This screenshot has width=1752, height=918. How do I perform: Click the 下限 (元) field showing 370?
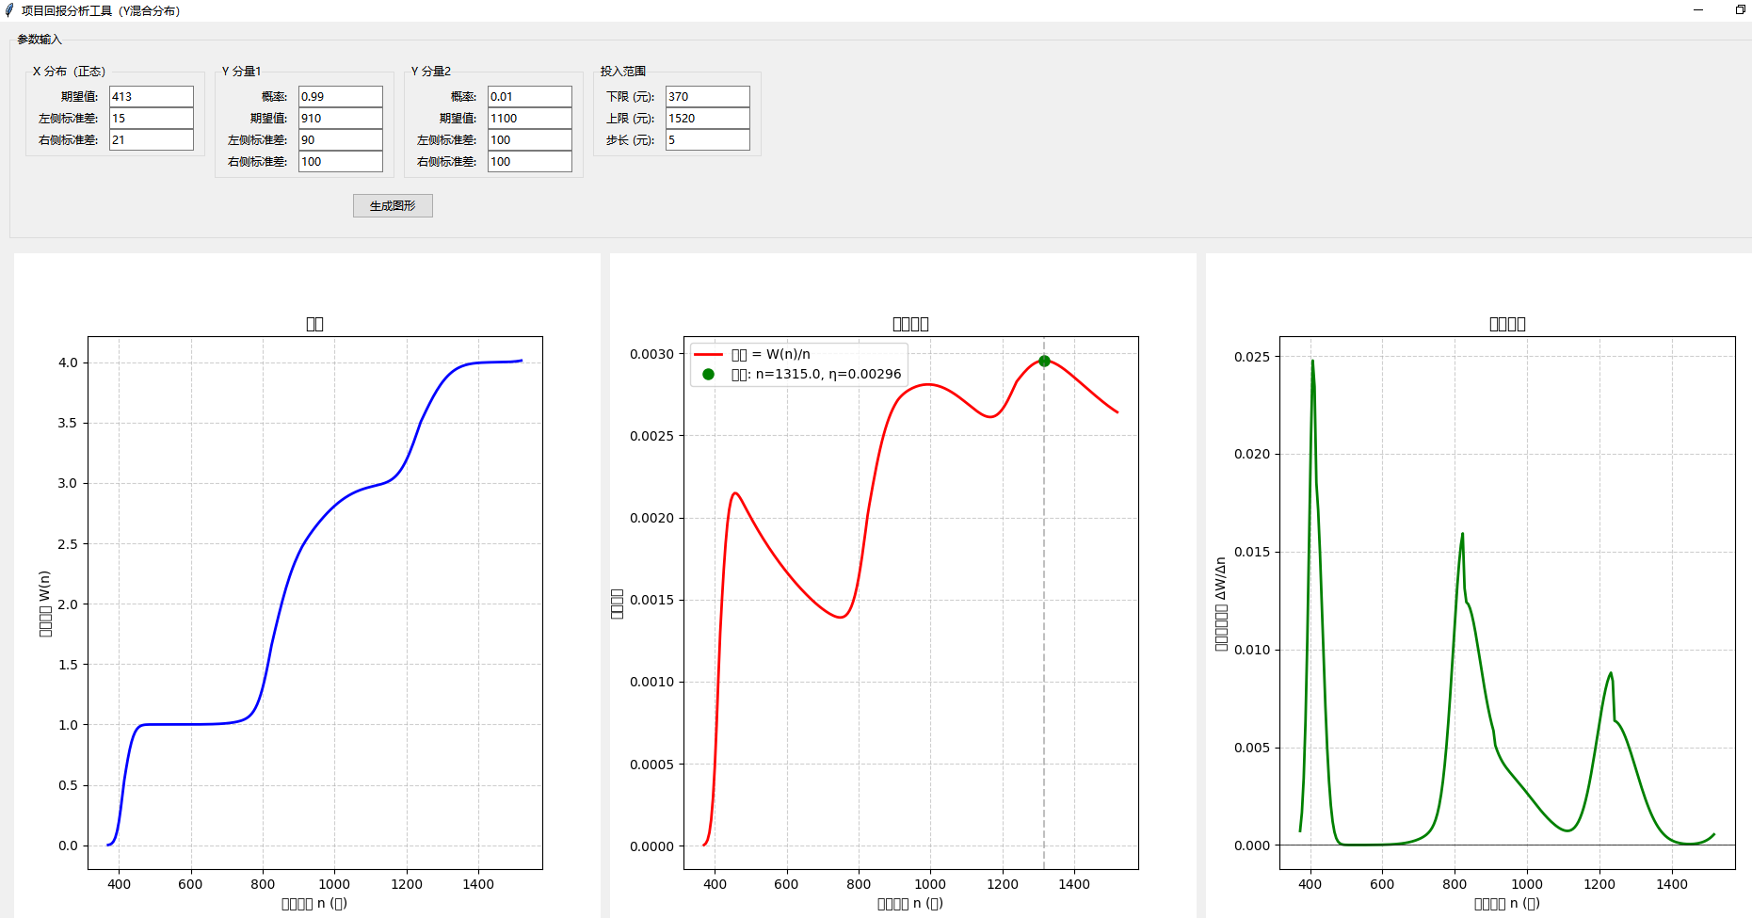pos(707,96)
